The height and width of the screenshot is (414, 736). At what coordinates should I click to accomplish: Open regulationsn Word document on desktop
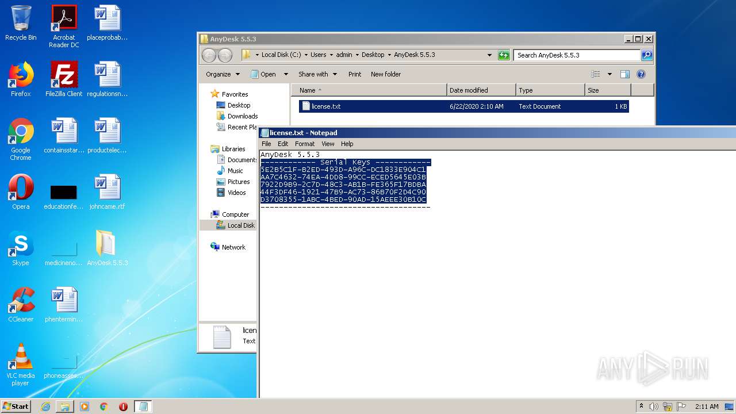[x=108, y=79]
